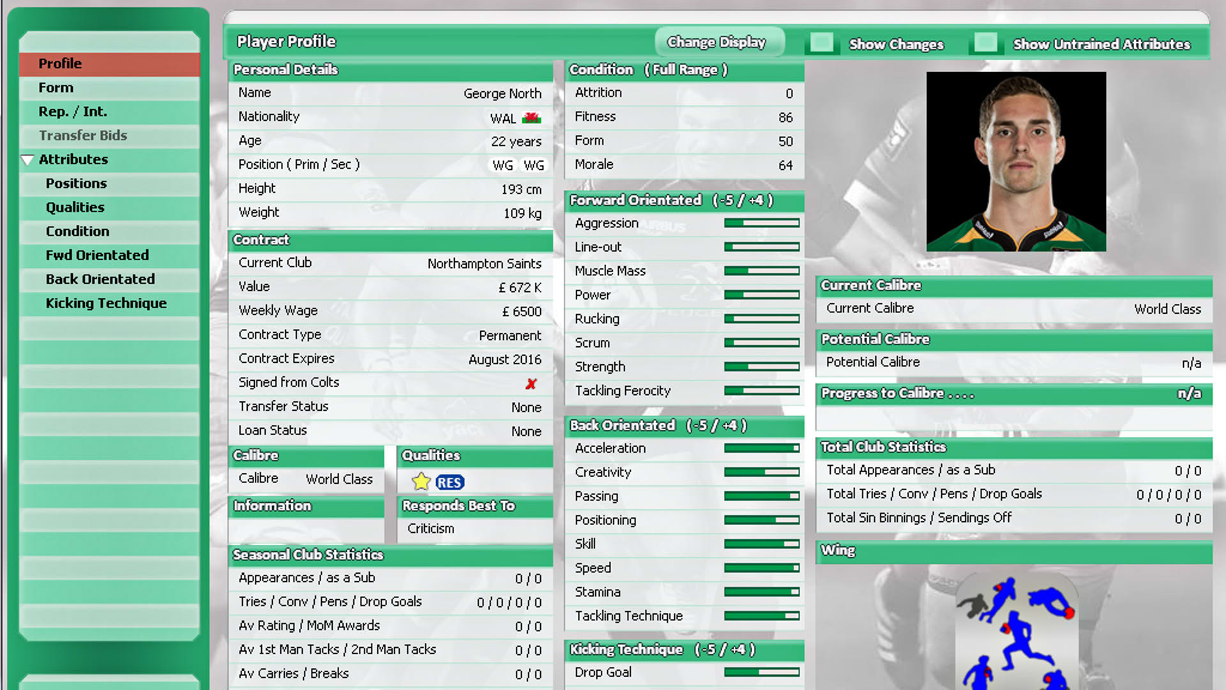Click the Weekly Wage £ 6500 value

(x=522, y=312)
